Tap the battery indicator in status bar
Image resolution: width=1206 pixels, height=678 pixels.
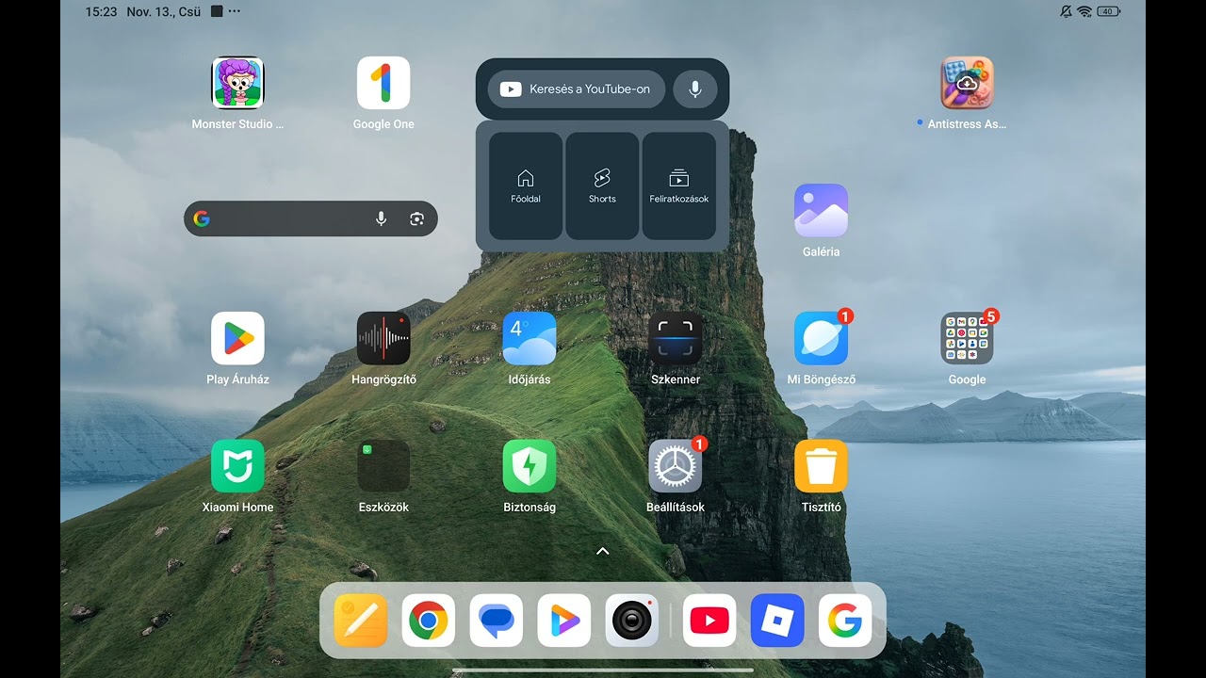(x=1108, y=11)
